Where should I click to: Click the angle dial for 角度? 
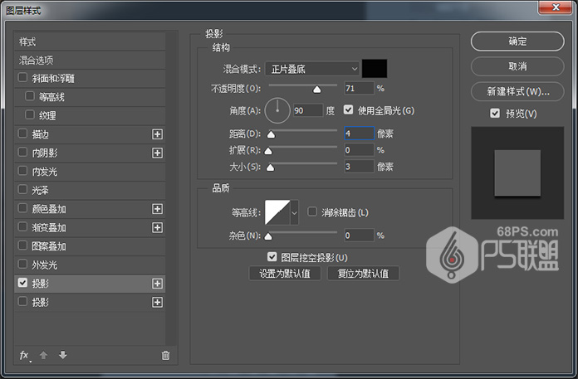tap(277, 110)
